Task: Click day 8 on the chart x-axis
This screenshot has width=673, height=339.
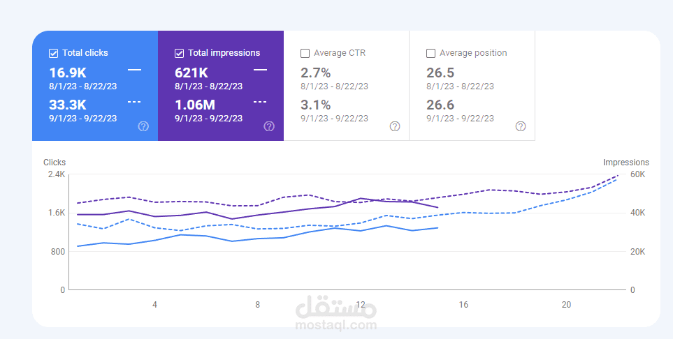Action: tap(257, 305)
